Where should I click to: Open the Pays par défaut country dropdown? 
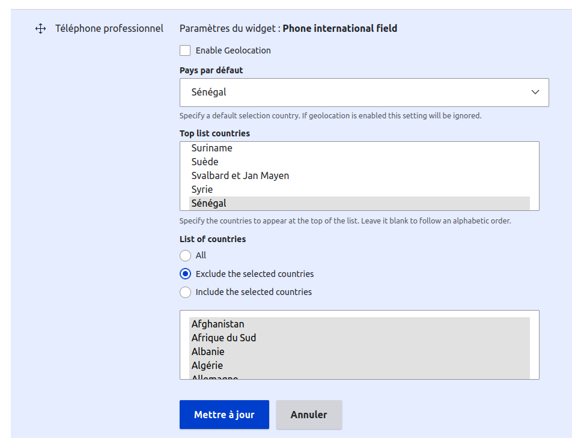tap(364, 93)
